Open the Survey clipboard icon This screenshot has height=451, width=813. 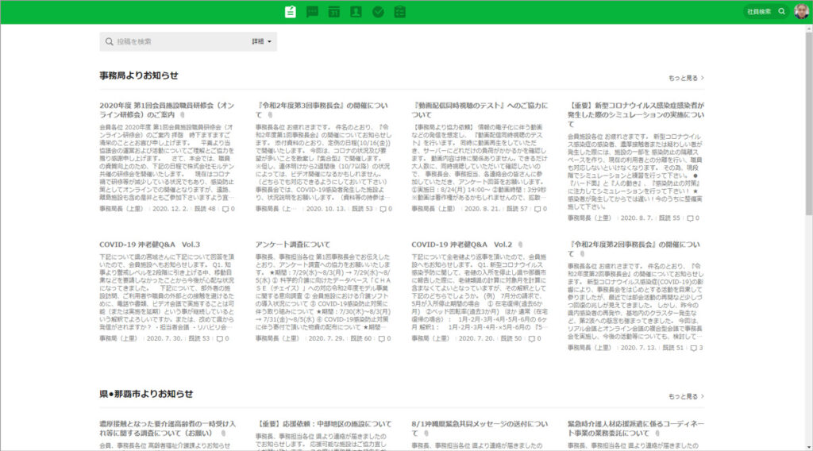click(399, 12)
